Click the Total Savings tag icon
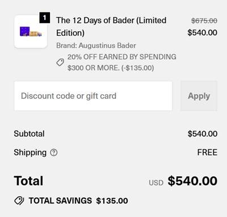The height and width of the screenshot is (217, 227). click(x=19, y=201)
